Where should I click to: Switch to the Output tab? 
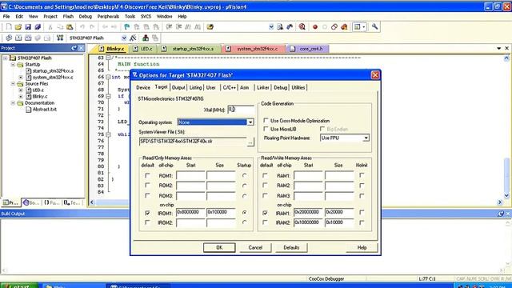click(178, 87)
